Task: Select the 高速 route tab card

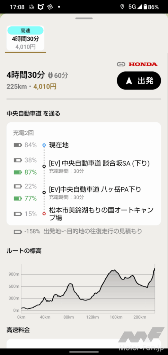Action: (25, 38)
